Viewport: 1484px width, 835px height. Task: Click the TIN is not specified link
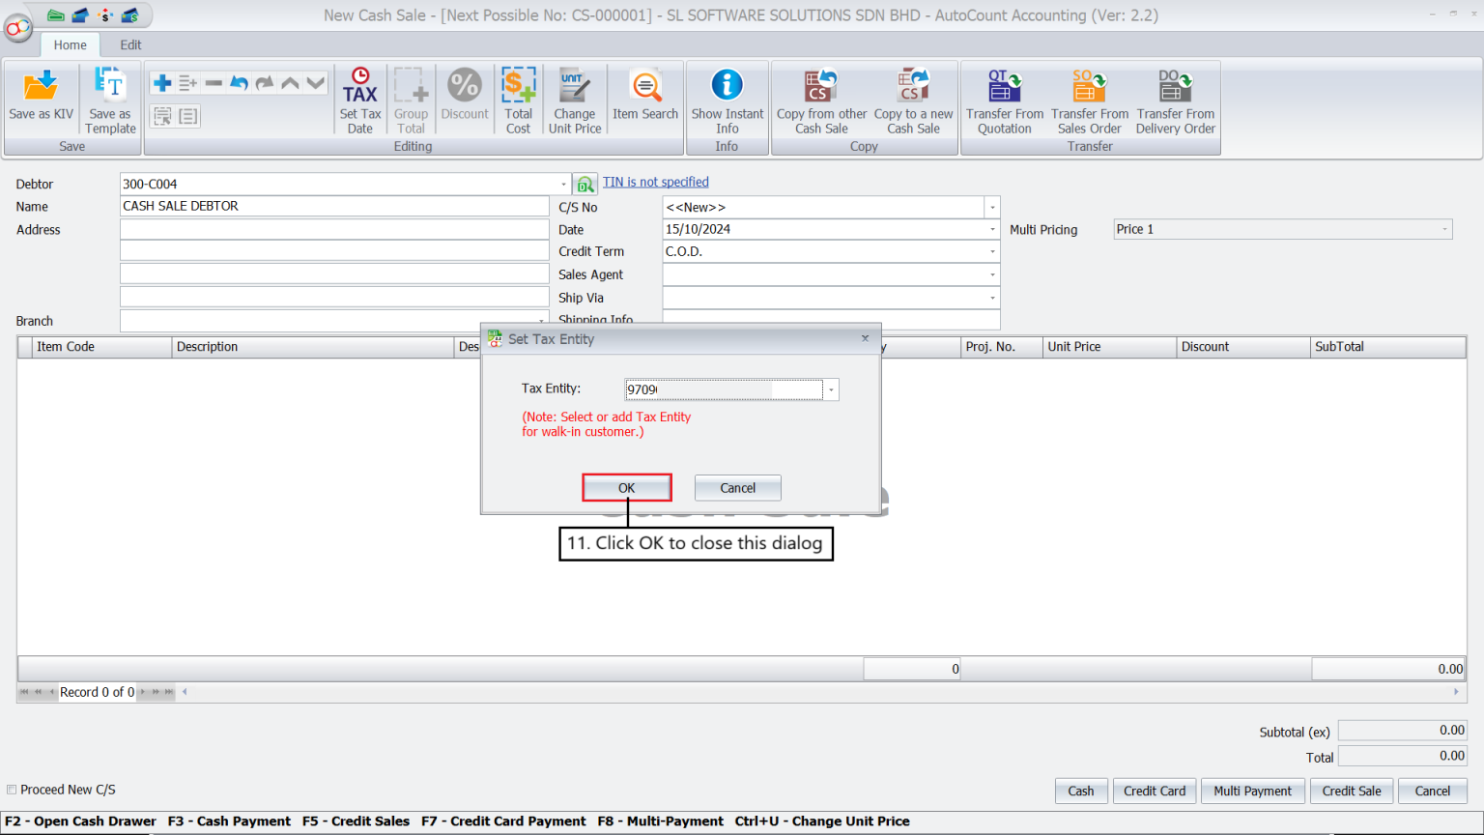656,182
